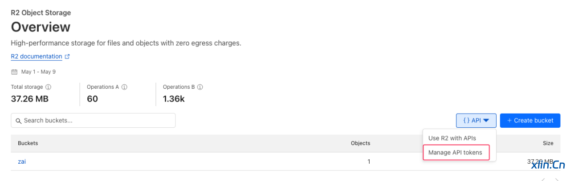Open the R2 documentation link
Viewport: 570px width, 181px height.
37,56
